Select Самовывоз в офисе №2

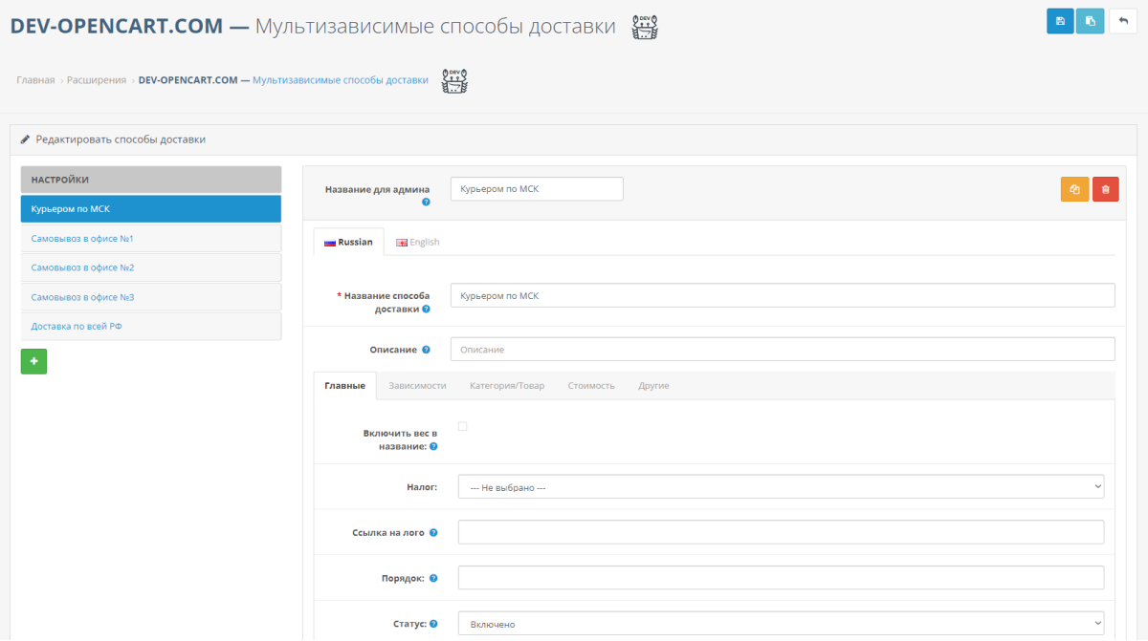tap(151, 267)
